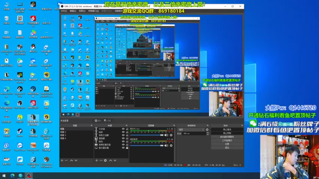Click the 停止推流 button
This screenshot has width=319, height=179.
[227, 130]
